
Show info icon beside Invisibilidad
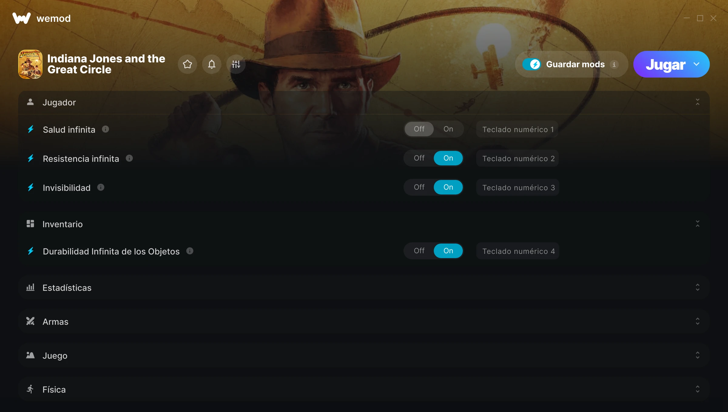tap(101, 188)
